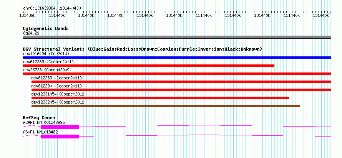Click the Cytogenetic Bands track heading
Screen dimensions: 342x158
click(46, 28)
